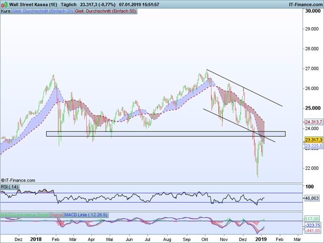Click the Okt label on time axis

coord(204,239)
